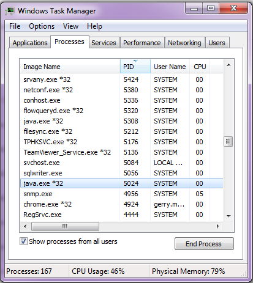
Task: Click the Task Manager title bar icon
Action: [x=10, y=11]
